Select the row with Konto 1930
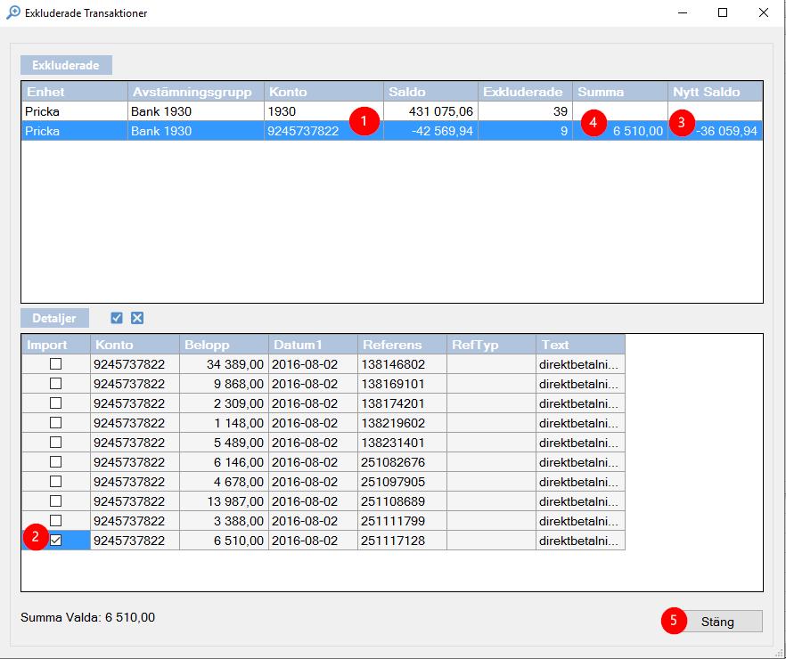The width and height of the screenshot is (786, 659). [392, 111]
